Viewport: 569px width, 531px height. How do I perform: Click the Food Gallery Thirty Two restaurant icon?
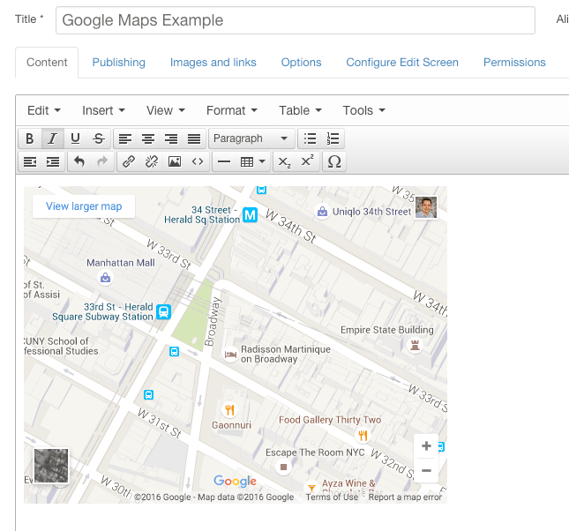click(x=363, y=435)
